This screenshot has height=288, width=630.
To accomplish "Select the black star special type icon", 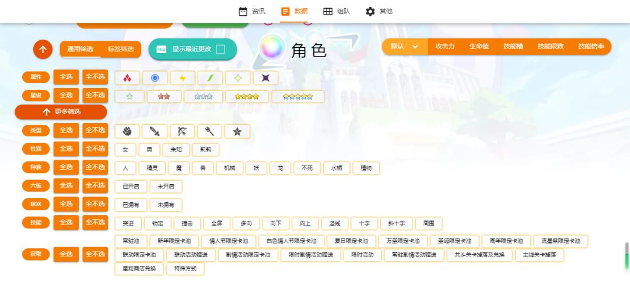I will [237, 131].
